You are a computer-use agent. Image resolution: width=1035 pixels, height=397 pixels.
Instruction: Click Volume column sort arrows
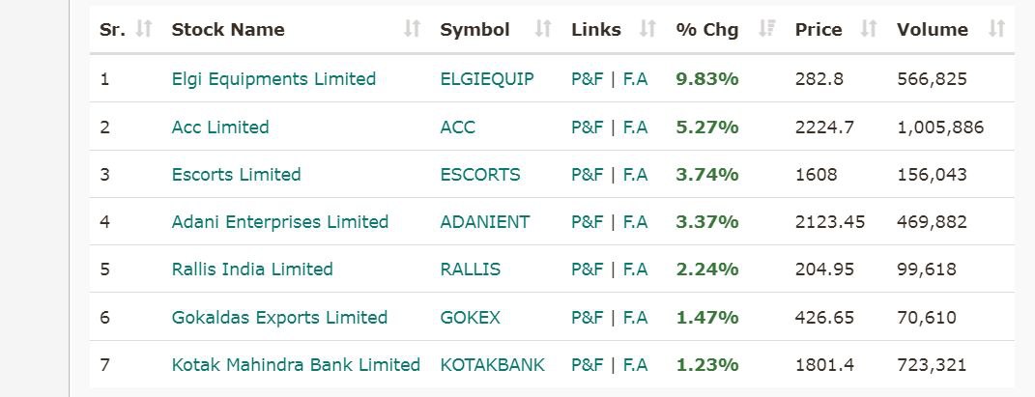pyautogui.click(x=996, y=30)
